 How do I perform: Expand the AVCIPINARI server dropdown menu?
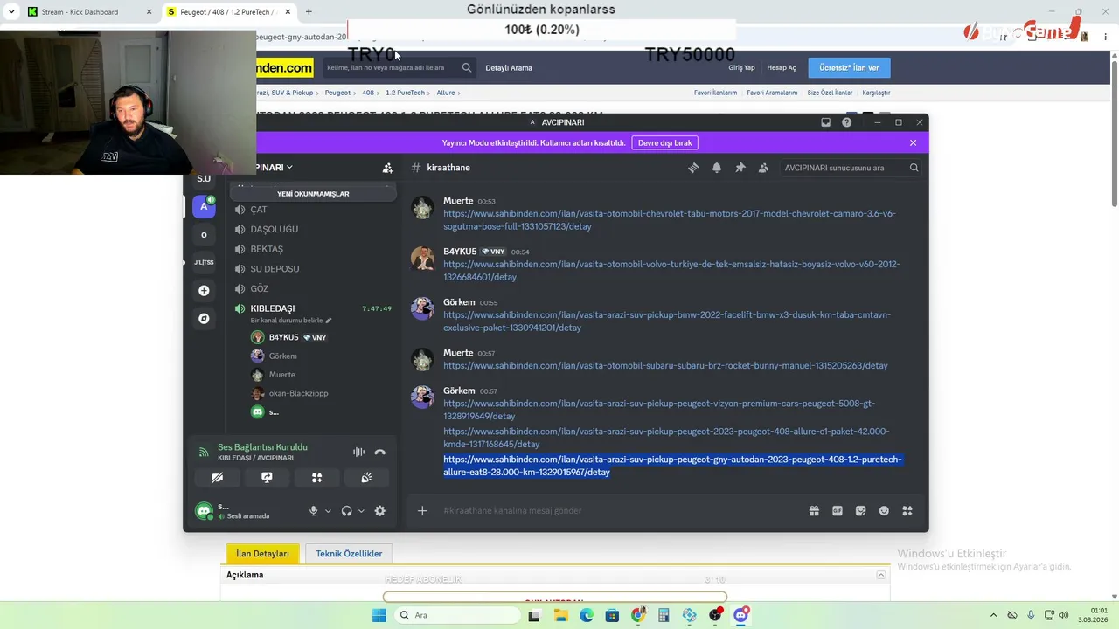(289, 168)
